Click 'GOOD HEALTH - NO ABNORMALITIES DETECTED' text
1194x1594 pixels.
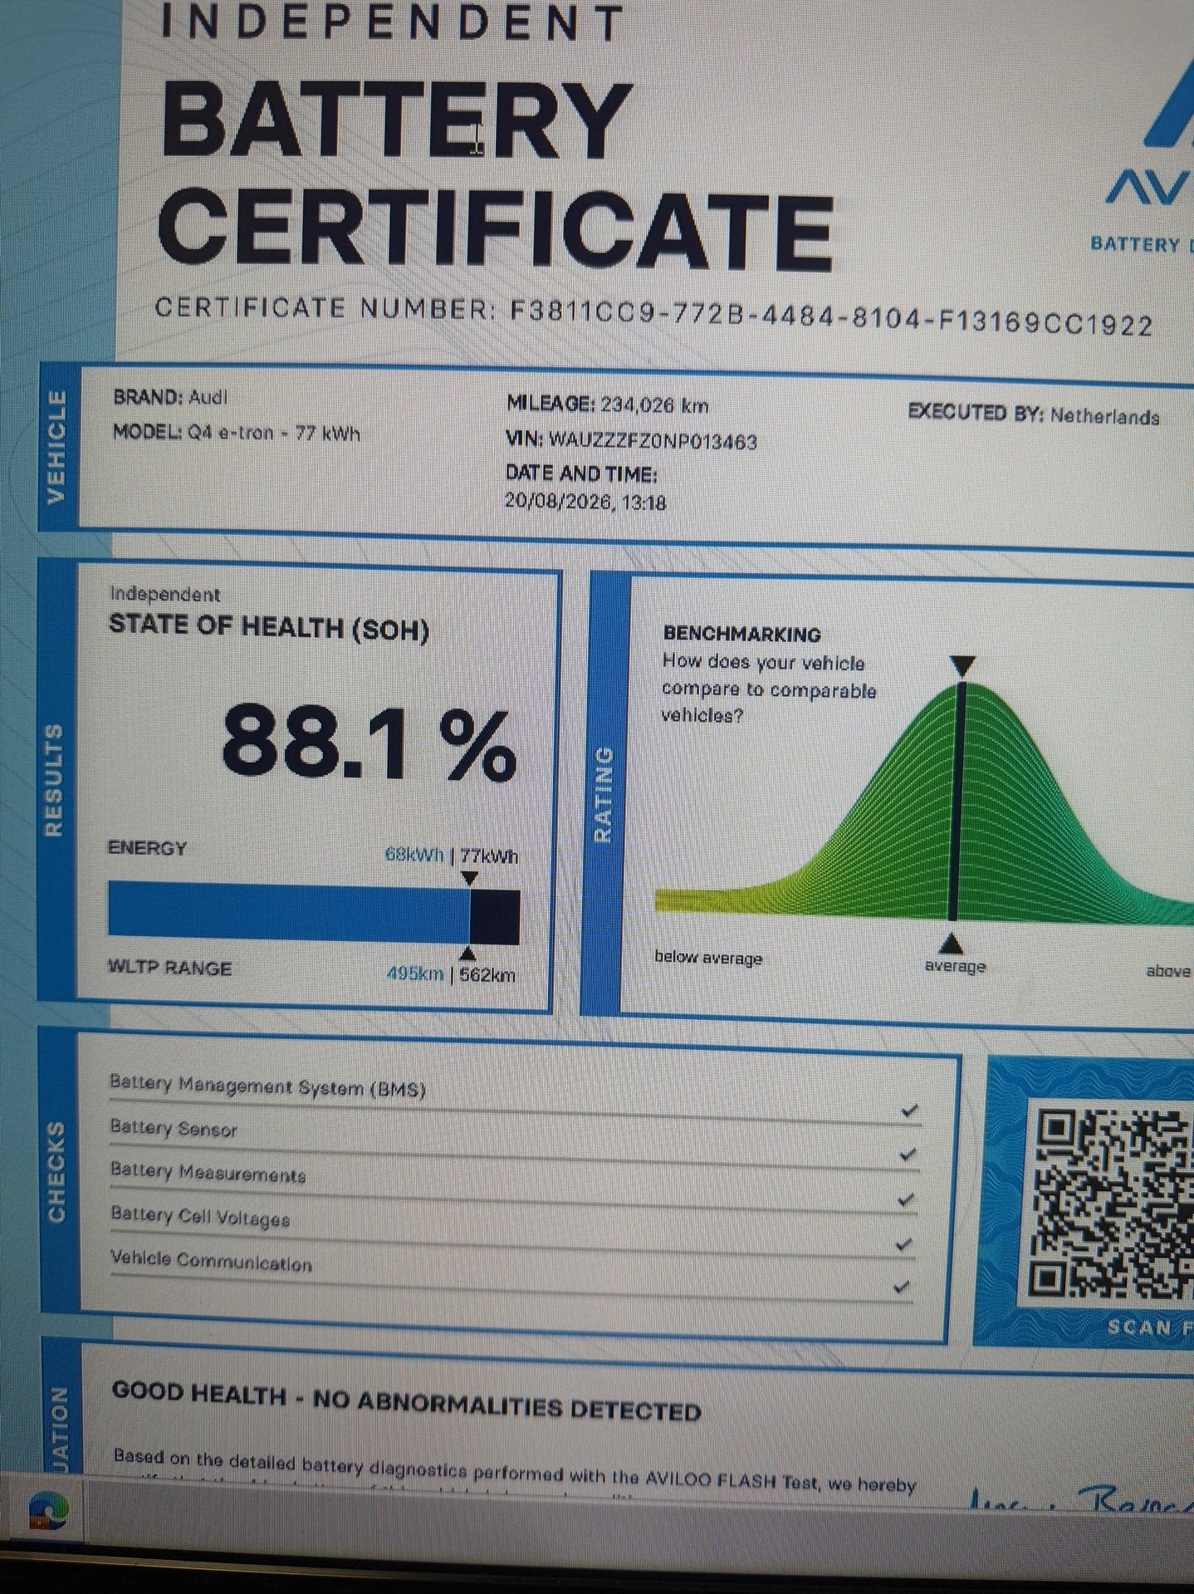click(x=407, y=1401)
